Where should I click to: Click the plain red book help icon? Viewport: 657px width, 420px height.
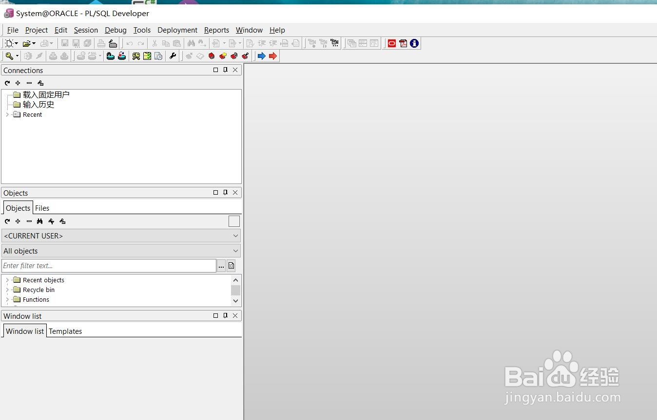pyautogui.click(x=212, y=56)
